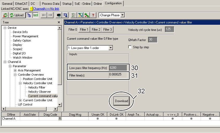Open the SoE - Online tab
Screen dimensions: 220x133
(x=83, y=4)
